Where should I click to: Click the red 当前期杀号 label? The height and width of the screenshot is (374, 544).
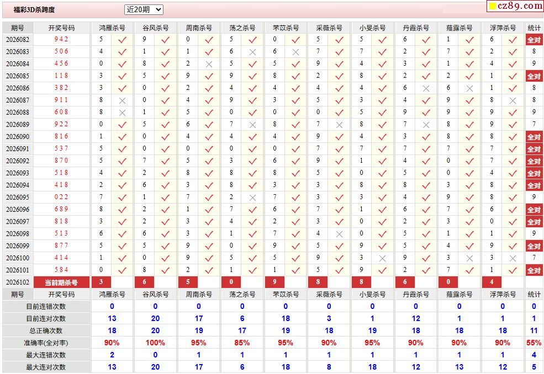61,282
